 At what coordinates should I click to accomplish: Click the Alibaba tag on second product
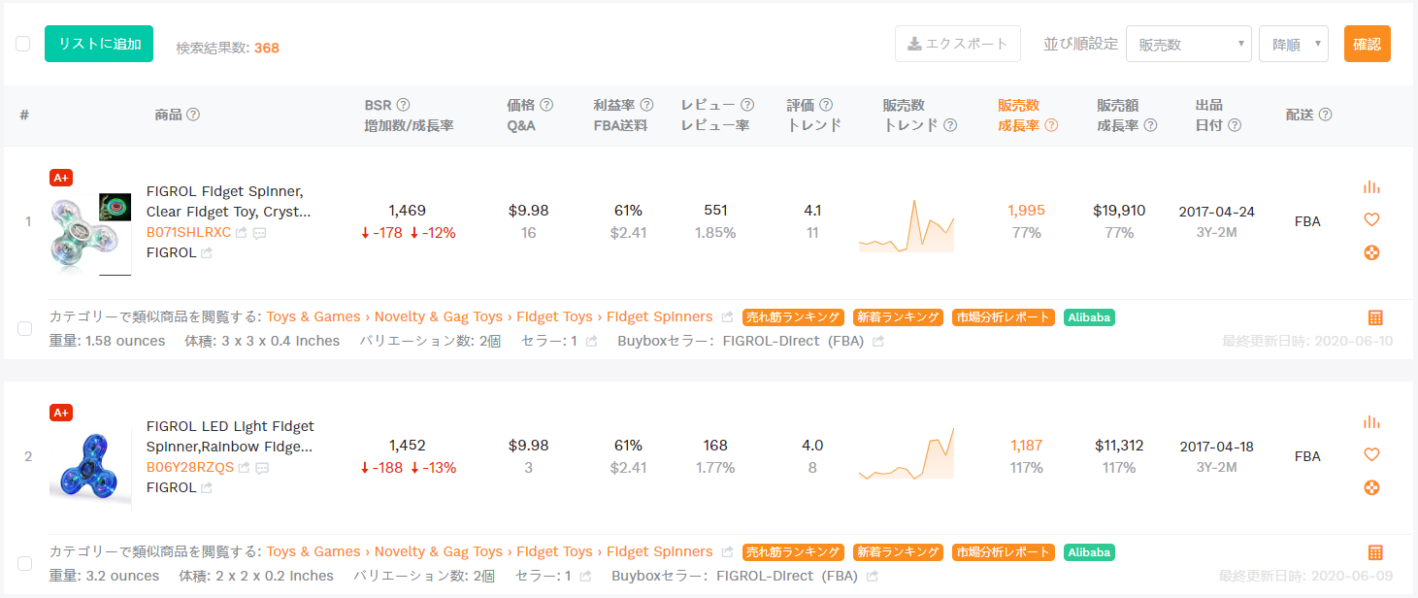click(1089, 552)
